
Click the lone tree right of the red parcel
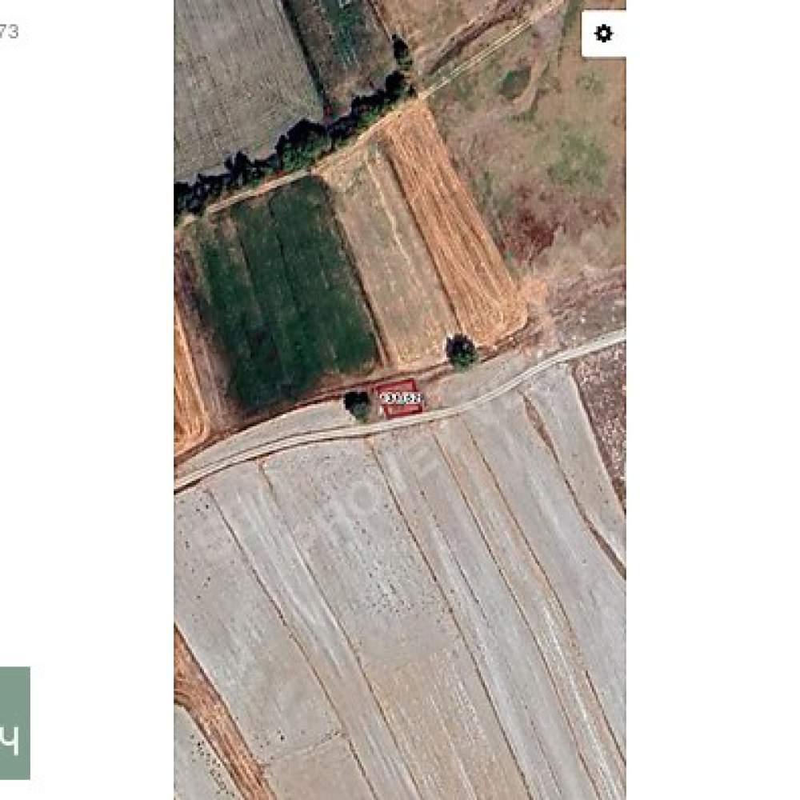point(462,351)
